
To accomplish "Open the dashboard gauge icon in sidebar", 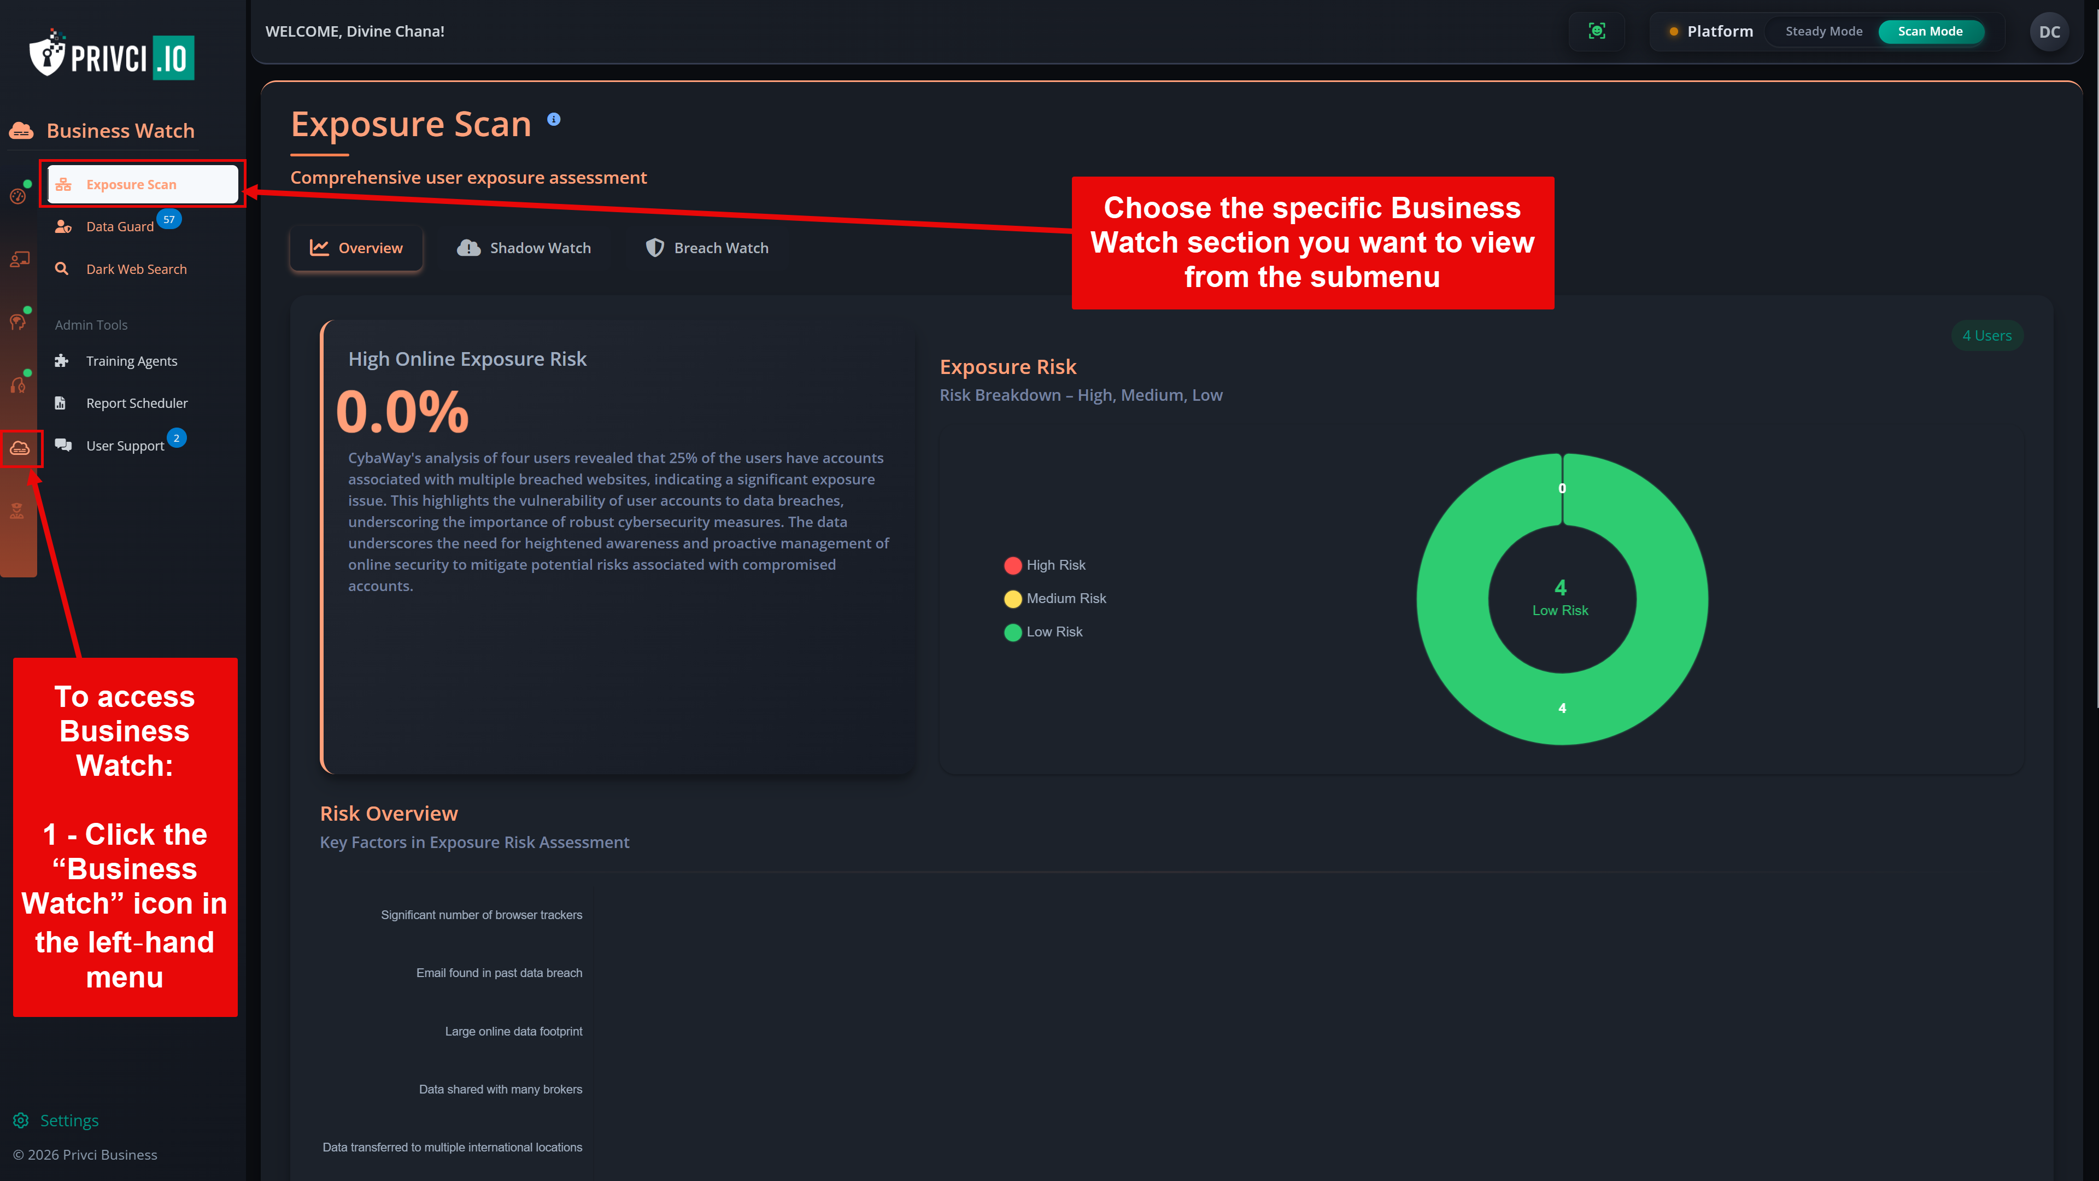I will (20, 196).
